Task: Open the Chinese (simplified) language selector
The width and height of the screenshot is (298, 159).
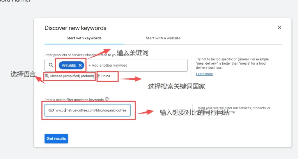Action: click(72, 76)
